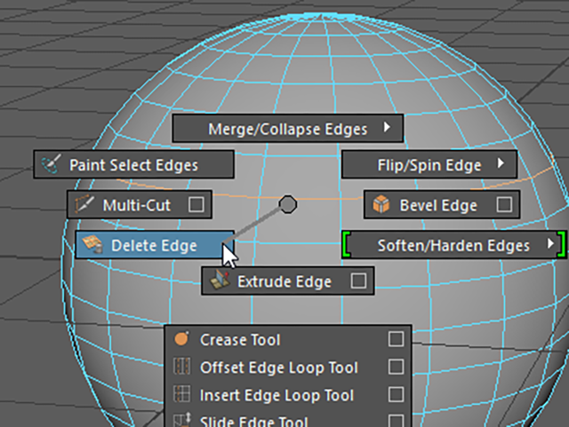Select Slide Edge Tool entry

pyautogui.click(x=288, y=421)
